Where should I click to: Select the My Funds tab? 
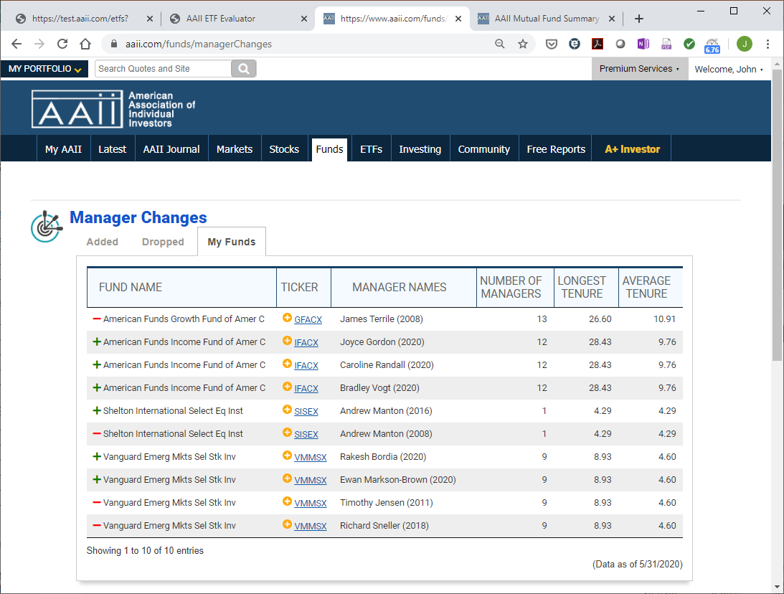point(232,242)
